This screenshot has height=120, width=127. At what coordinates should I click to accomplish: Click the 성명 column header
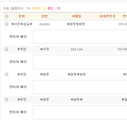44,16
